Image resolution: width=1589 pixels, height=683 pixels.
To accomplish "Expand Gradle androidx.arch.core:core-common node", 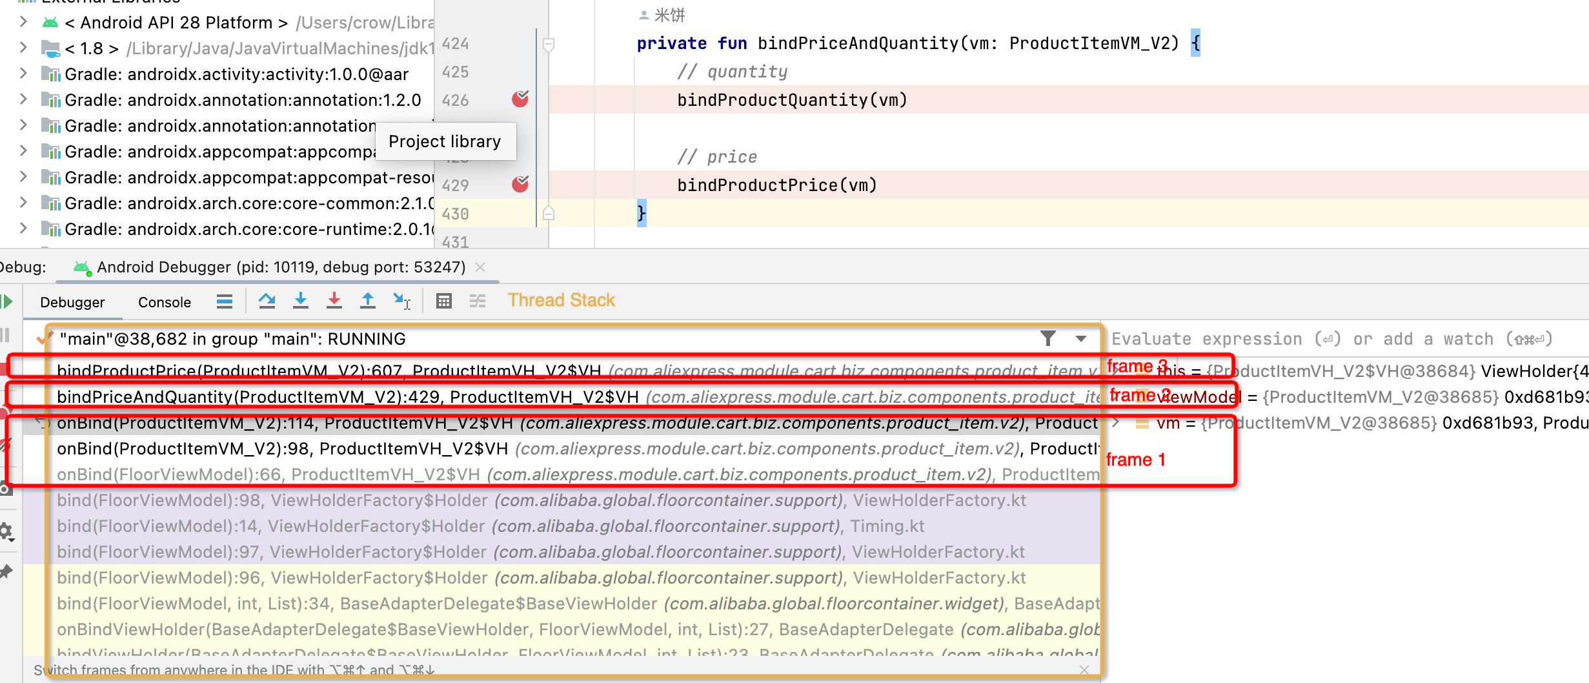I will coord(23,203).
